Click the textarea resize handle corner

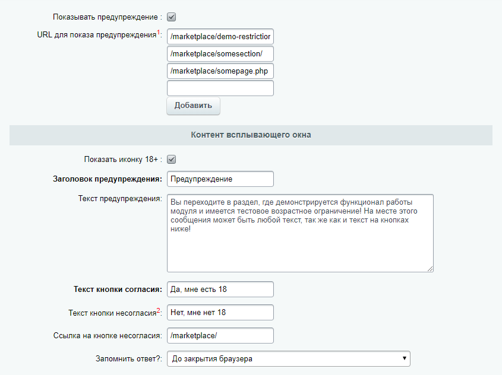430,268
